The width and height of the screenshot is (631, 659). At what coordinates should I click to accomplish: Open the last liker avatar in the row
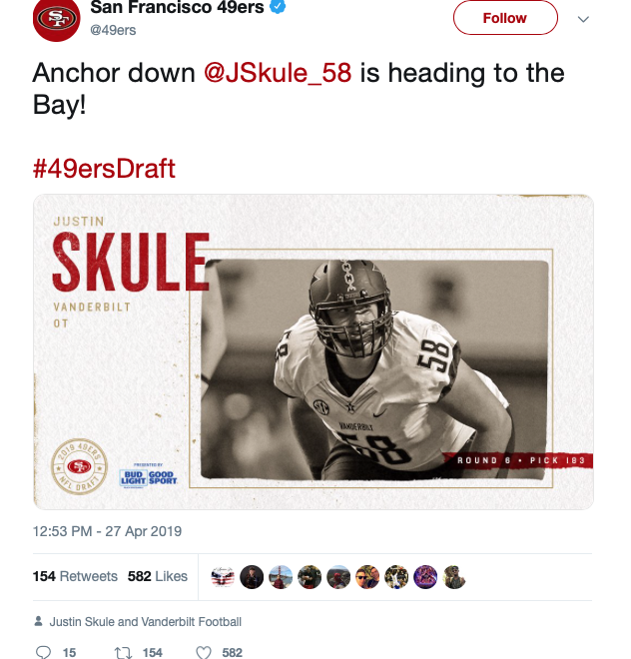pos(454,577)
